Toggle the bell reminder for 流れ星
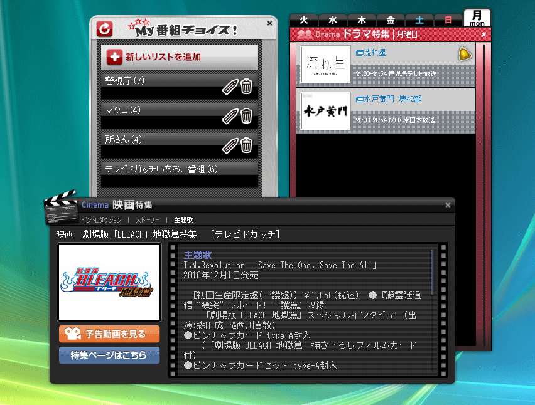535x405 pixels. pyautogui.click(x=465, y=54)
